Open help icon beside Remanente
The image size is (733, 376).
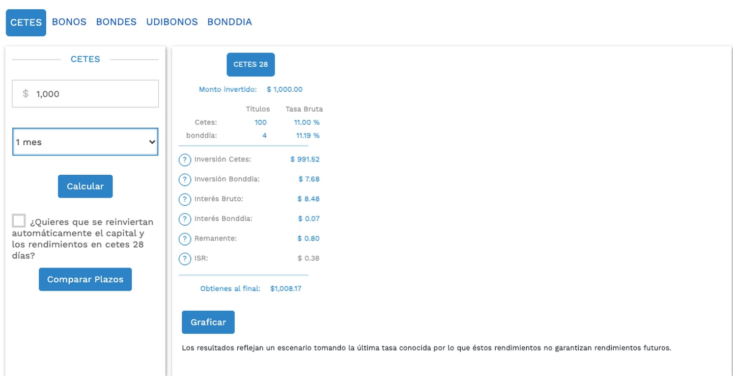tap(185, 239)
